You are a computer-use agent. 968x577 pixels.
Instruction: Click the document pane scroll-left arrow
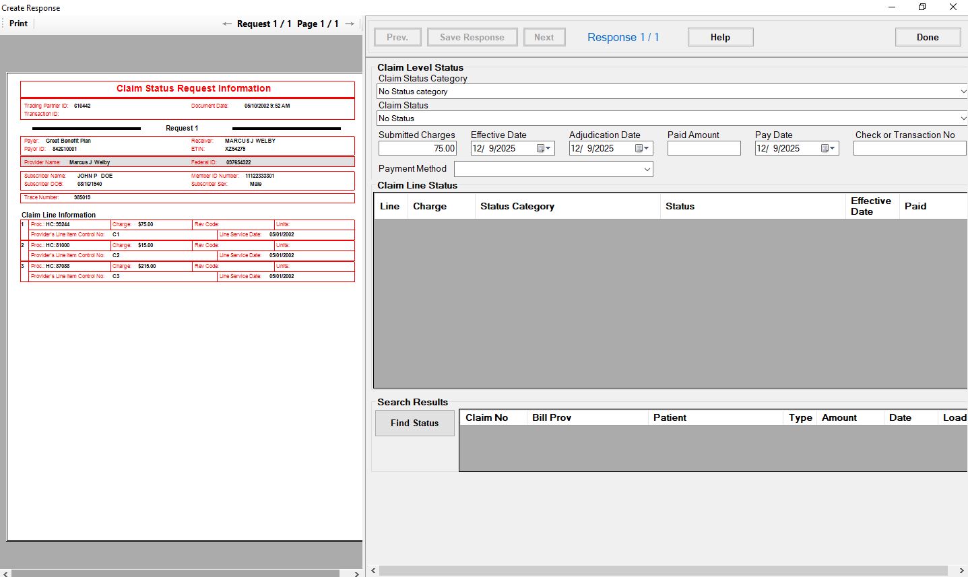[6, 574]
